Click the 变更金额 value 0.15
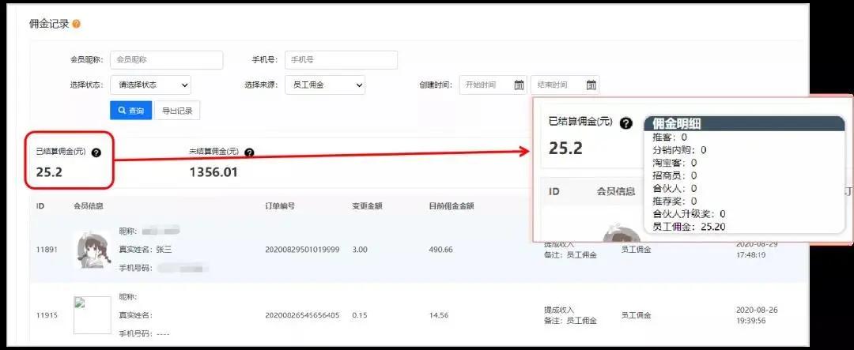This screenshot has height=350, width=854. coord(360,315)
